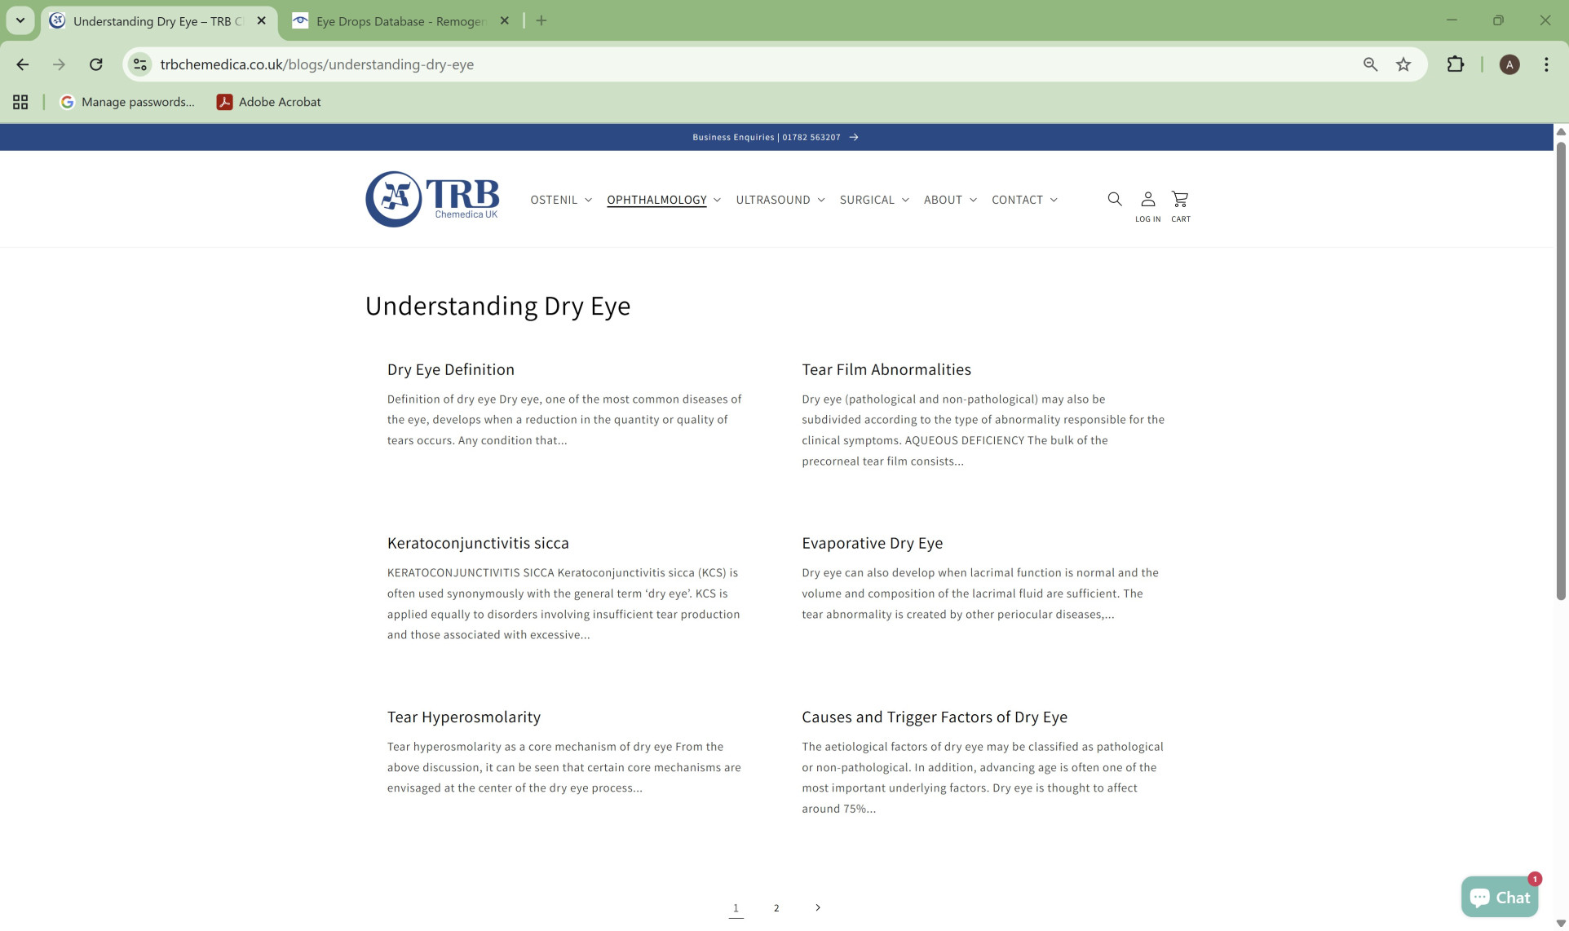Open the site search icon

[1114, 199]
